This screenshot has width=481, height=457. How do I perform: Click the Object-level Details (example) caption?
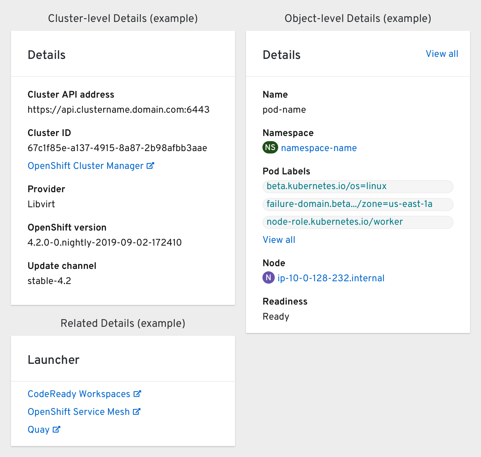358,18
